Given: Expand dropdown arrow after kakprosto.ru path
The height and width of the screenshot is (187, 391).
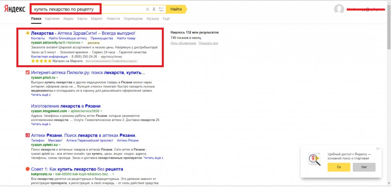Looking at the screenshot, I should coord(113,174).
